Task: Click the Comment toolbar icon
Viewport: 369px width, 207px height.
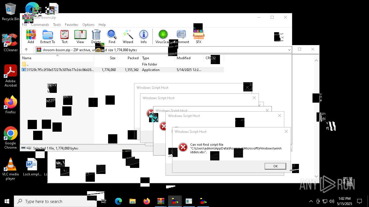Action: [181, 37]
